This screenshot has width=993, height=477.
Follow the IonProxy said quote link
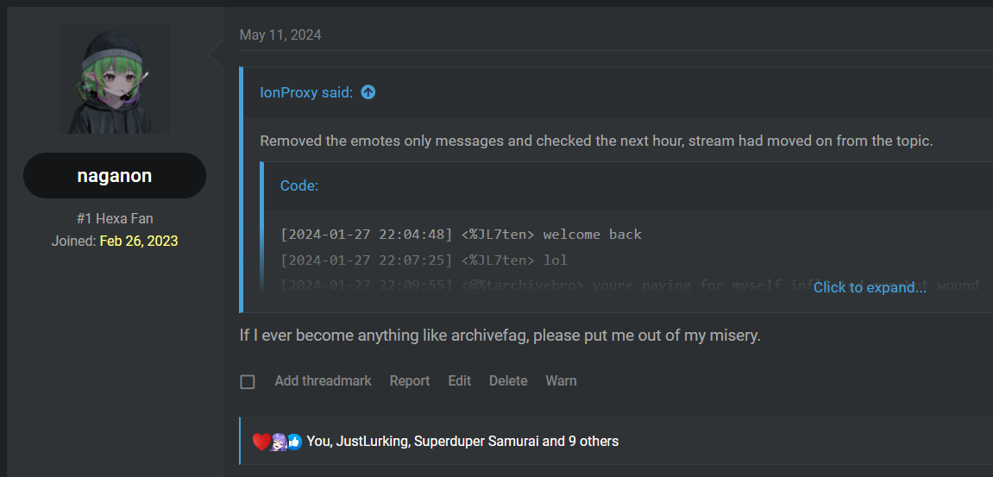306,92
